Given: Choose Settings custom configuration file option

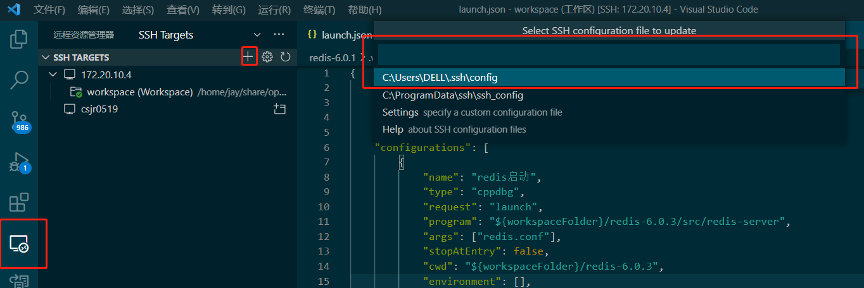Looking at the screenshot, I should [x=609, y=112].
